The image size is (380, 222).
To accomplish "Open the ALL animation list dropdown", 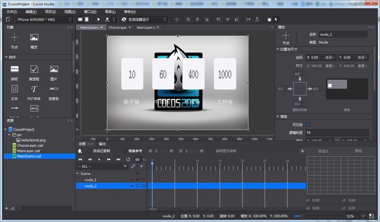I will tap(102, 166).
